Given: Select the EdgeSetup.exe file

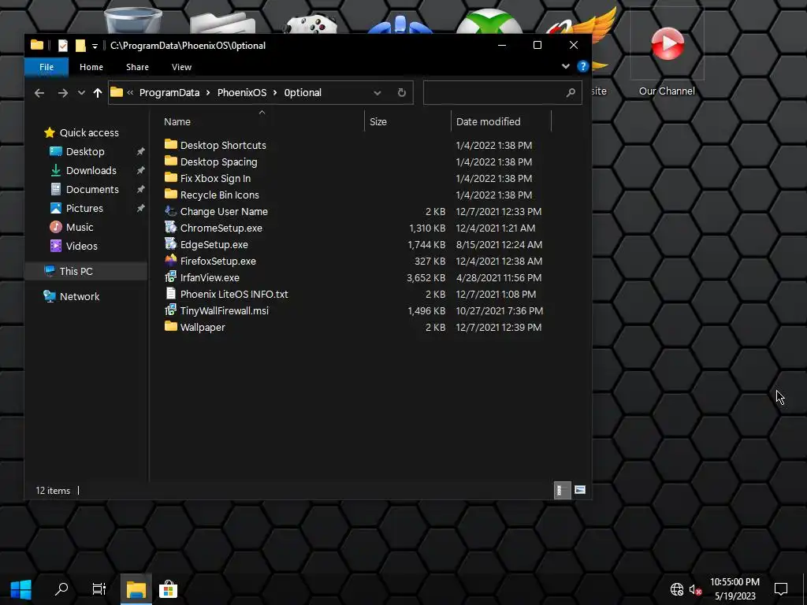Looking at the screenshot, I should [214, 244].
